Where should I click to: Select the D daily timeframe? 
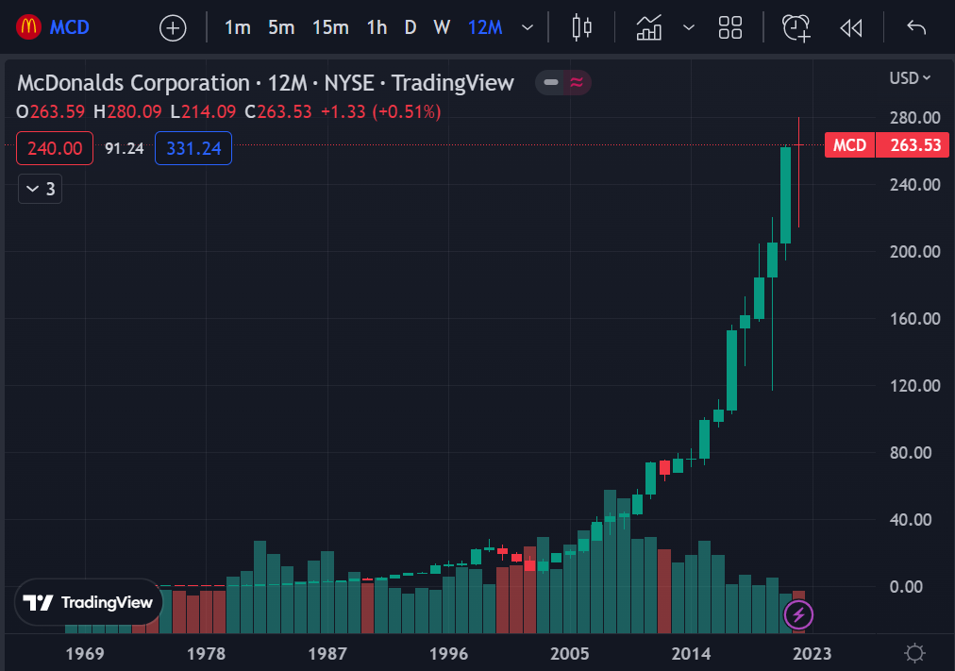(410, 27)
